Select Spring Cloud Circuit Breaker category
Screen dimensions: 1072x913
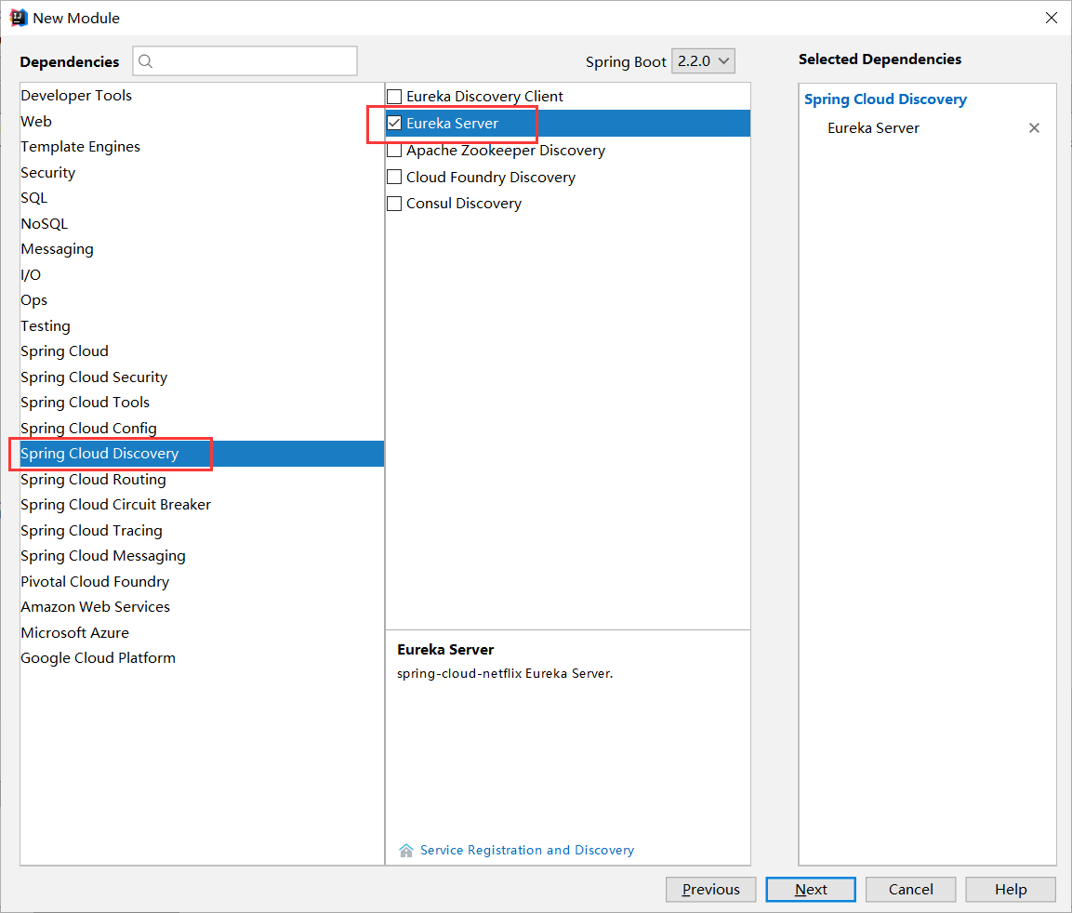click(202, 505)
